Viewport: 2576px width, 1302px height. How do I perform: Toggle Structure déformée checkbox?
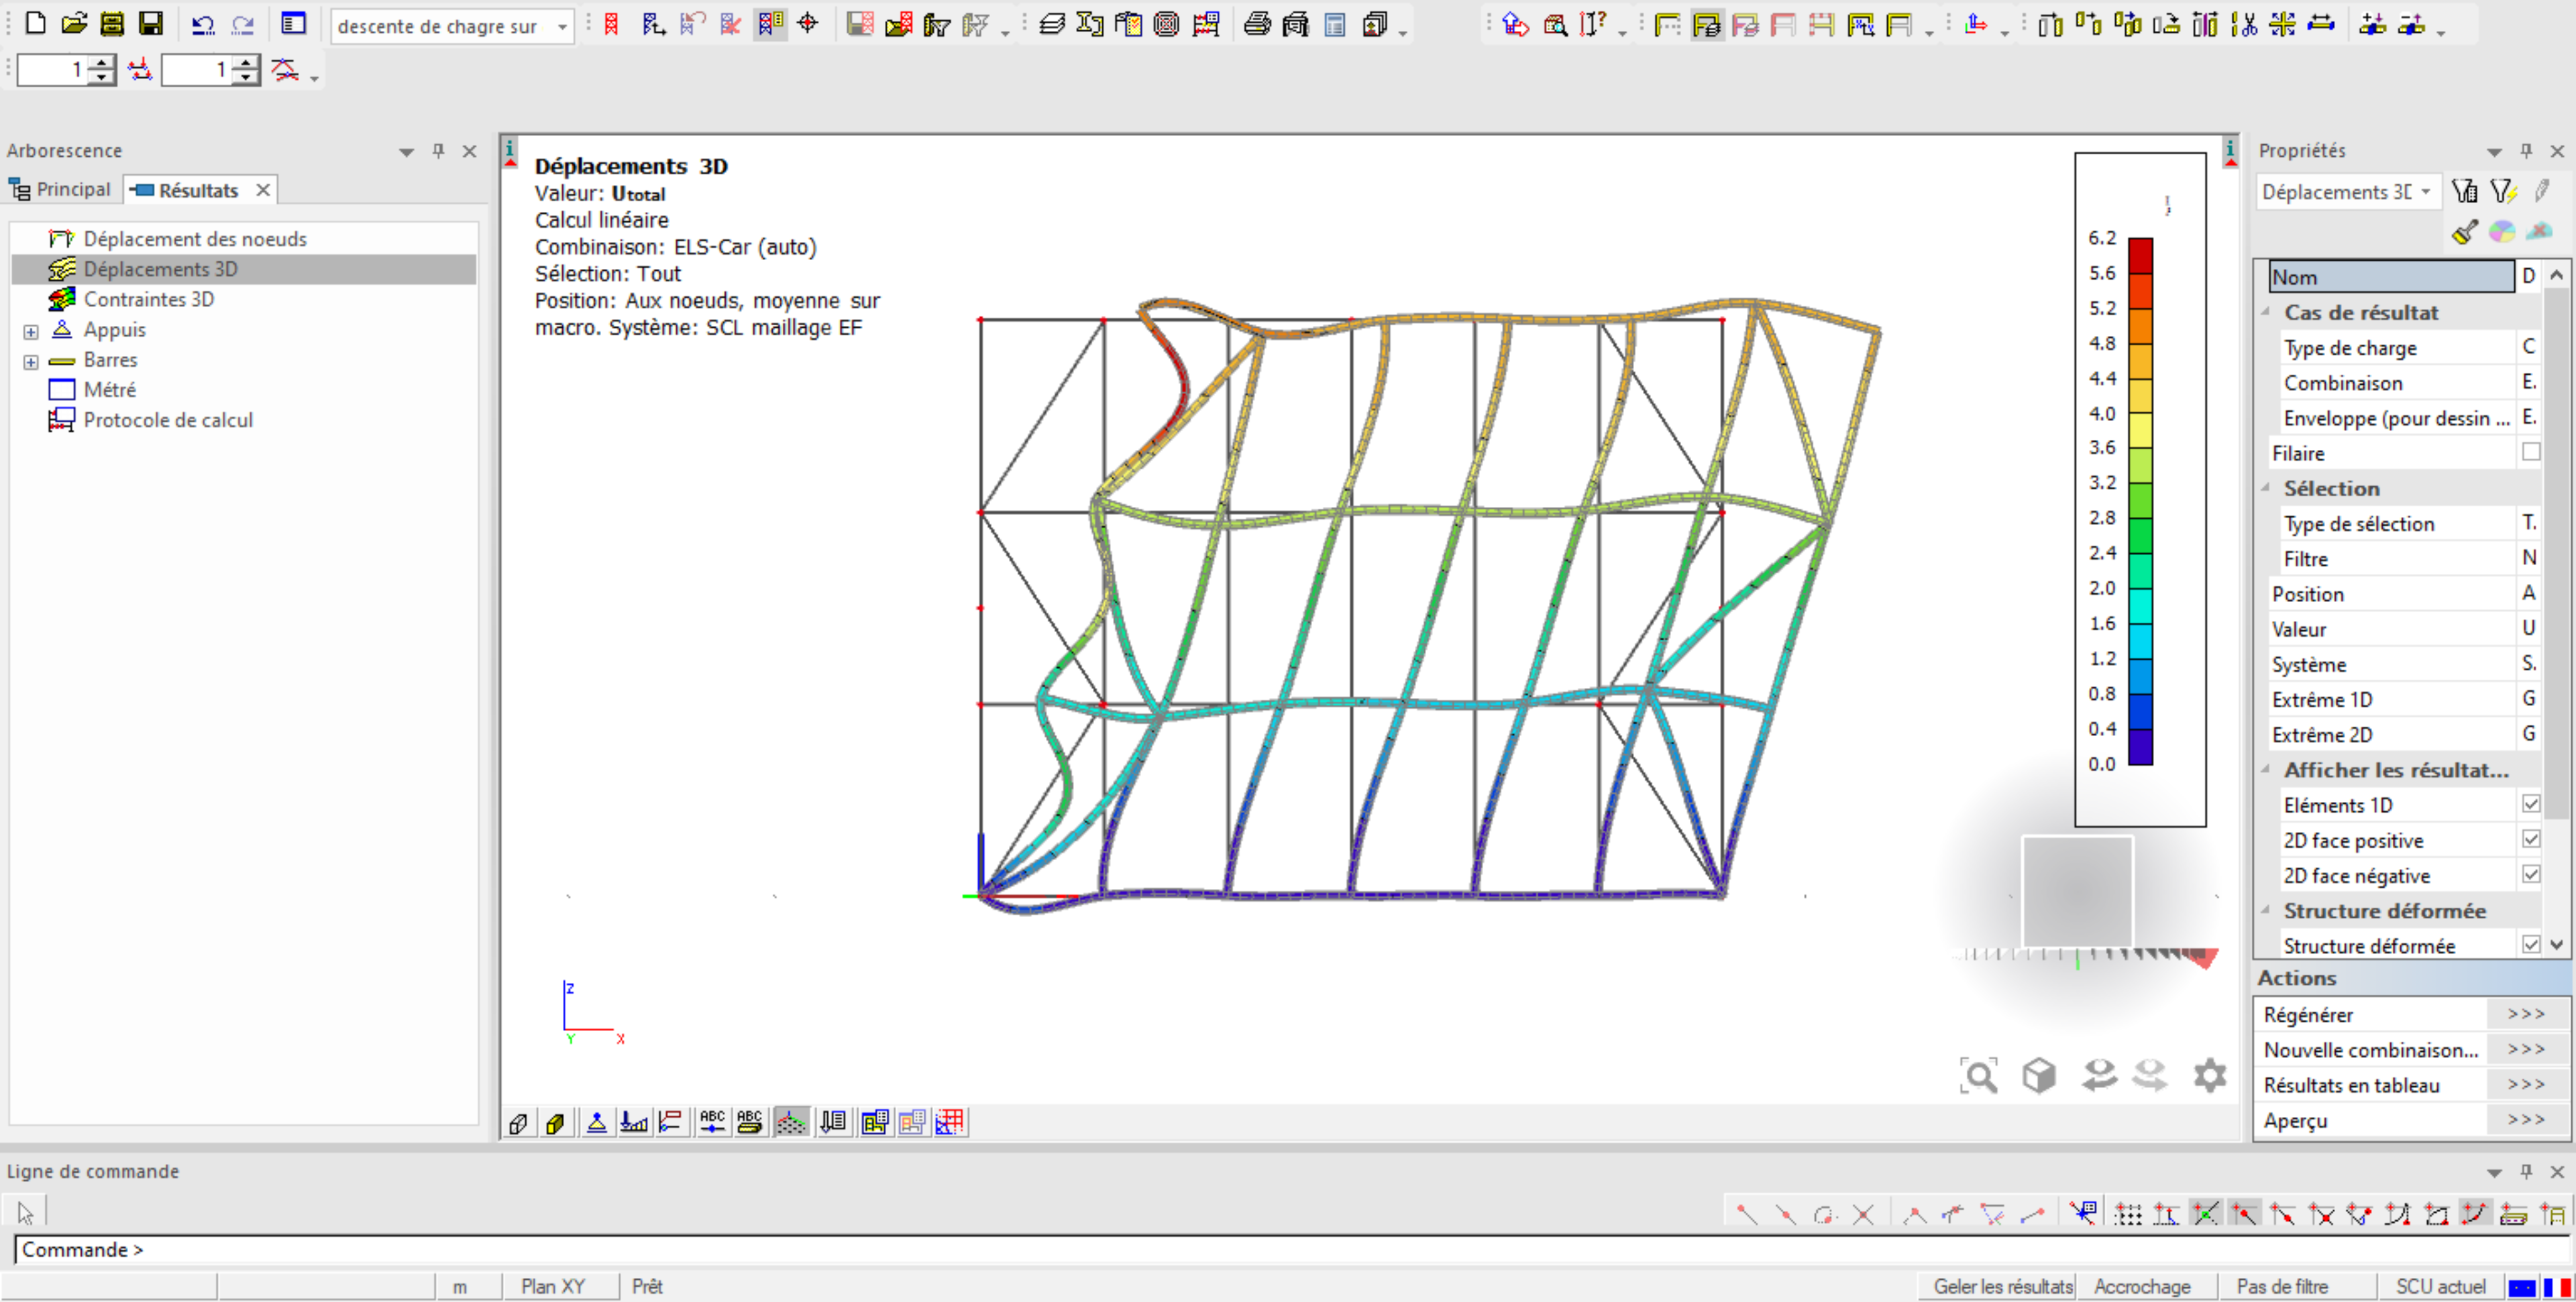(x=2531, y=944)
